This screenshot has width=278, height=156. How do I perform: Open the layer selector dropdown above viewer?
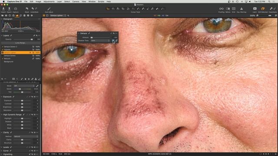[58, 16]
